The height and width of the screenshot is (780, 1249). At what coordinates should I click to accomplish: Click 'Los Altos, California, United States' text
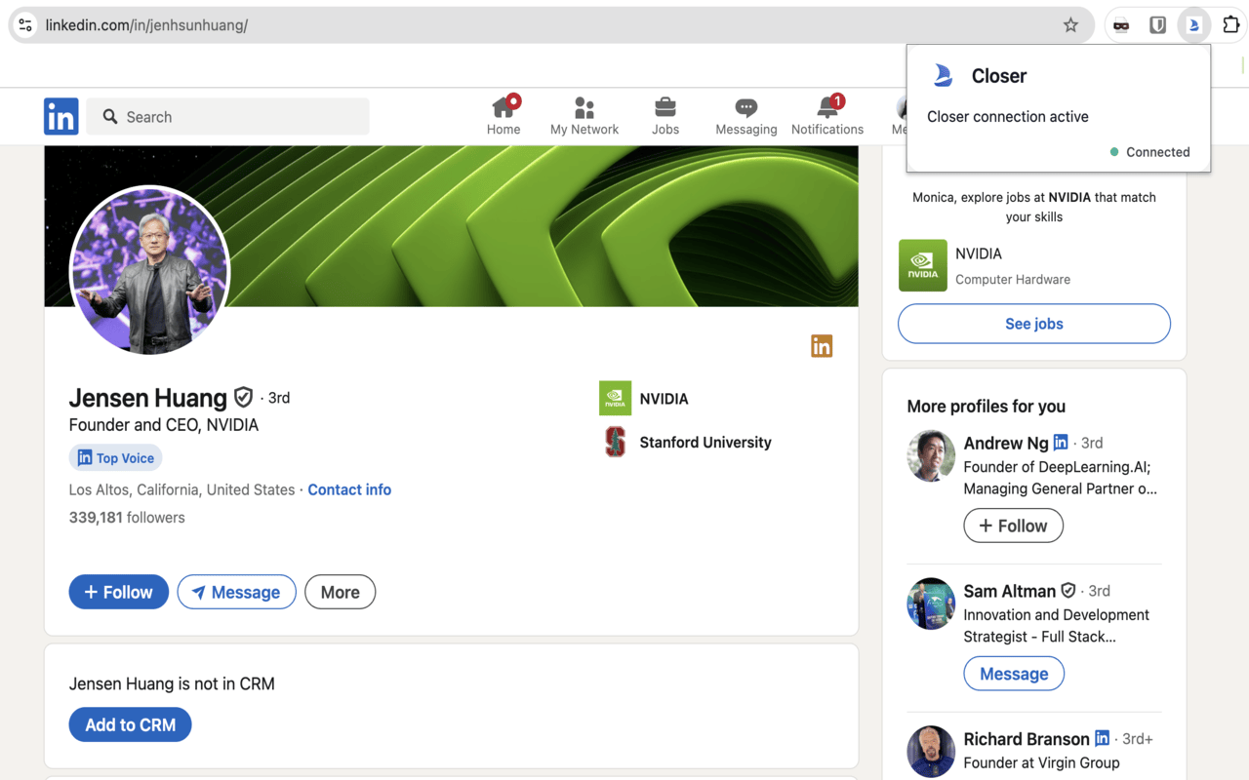[181, 489]
